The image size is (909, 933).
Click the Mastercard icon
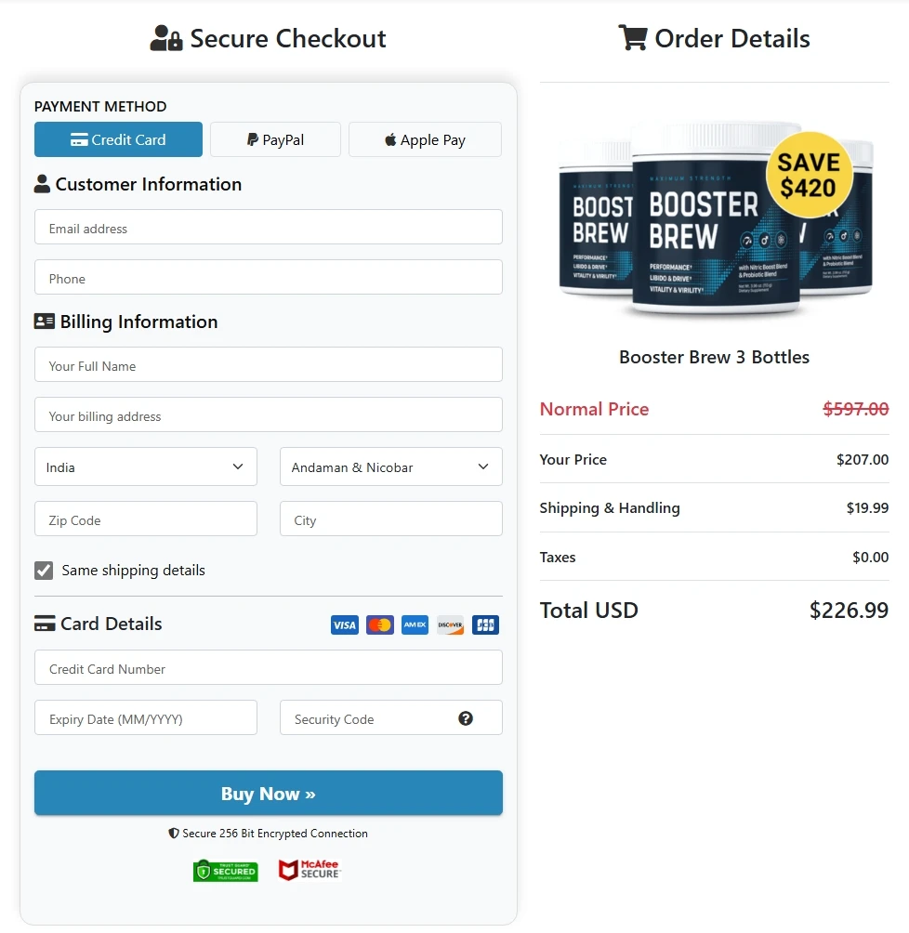[x=379, y=624]
